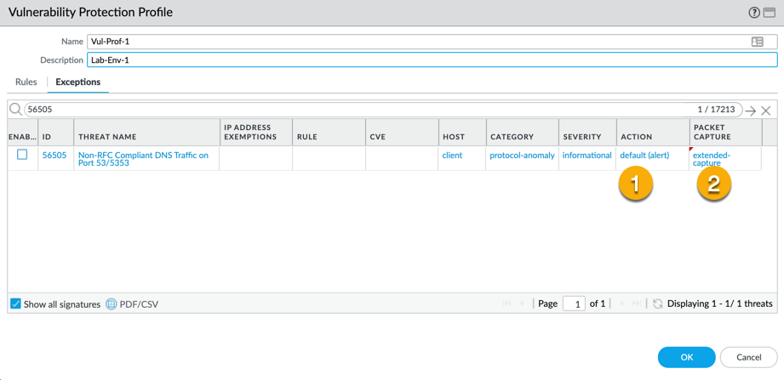Click the card icon inside the Name field

[757, 42]
